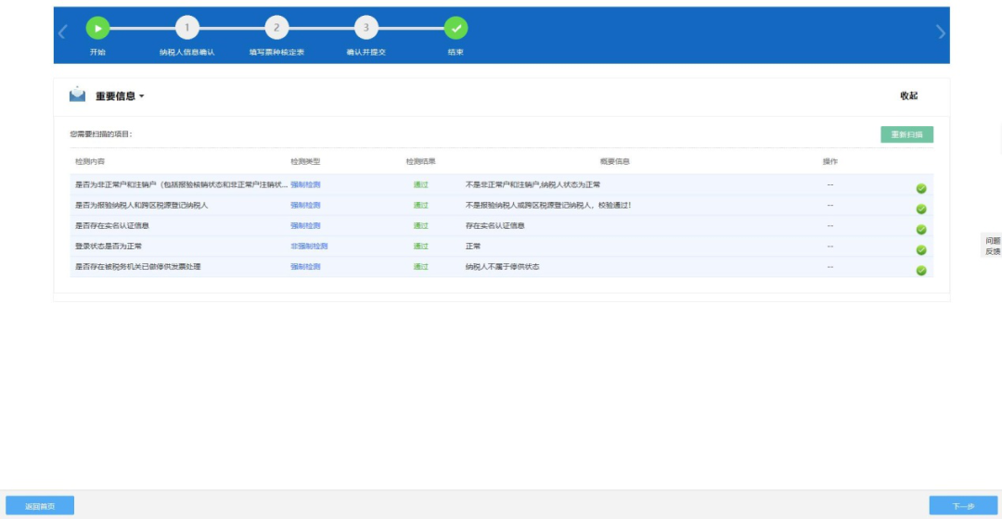Image resolution: width=1002 pixels, height=519 pixels.
Task: Expand the 重要信息 dropdown arrow
Action: click(x=142, y=96)
